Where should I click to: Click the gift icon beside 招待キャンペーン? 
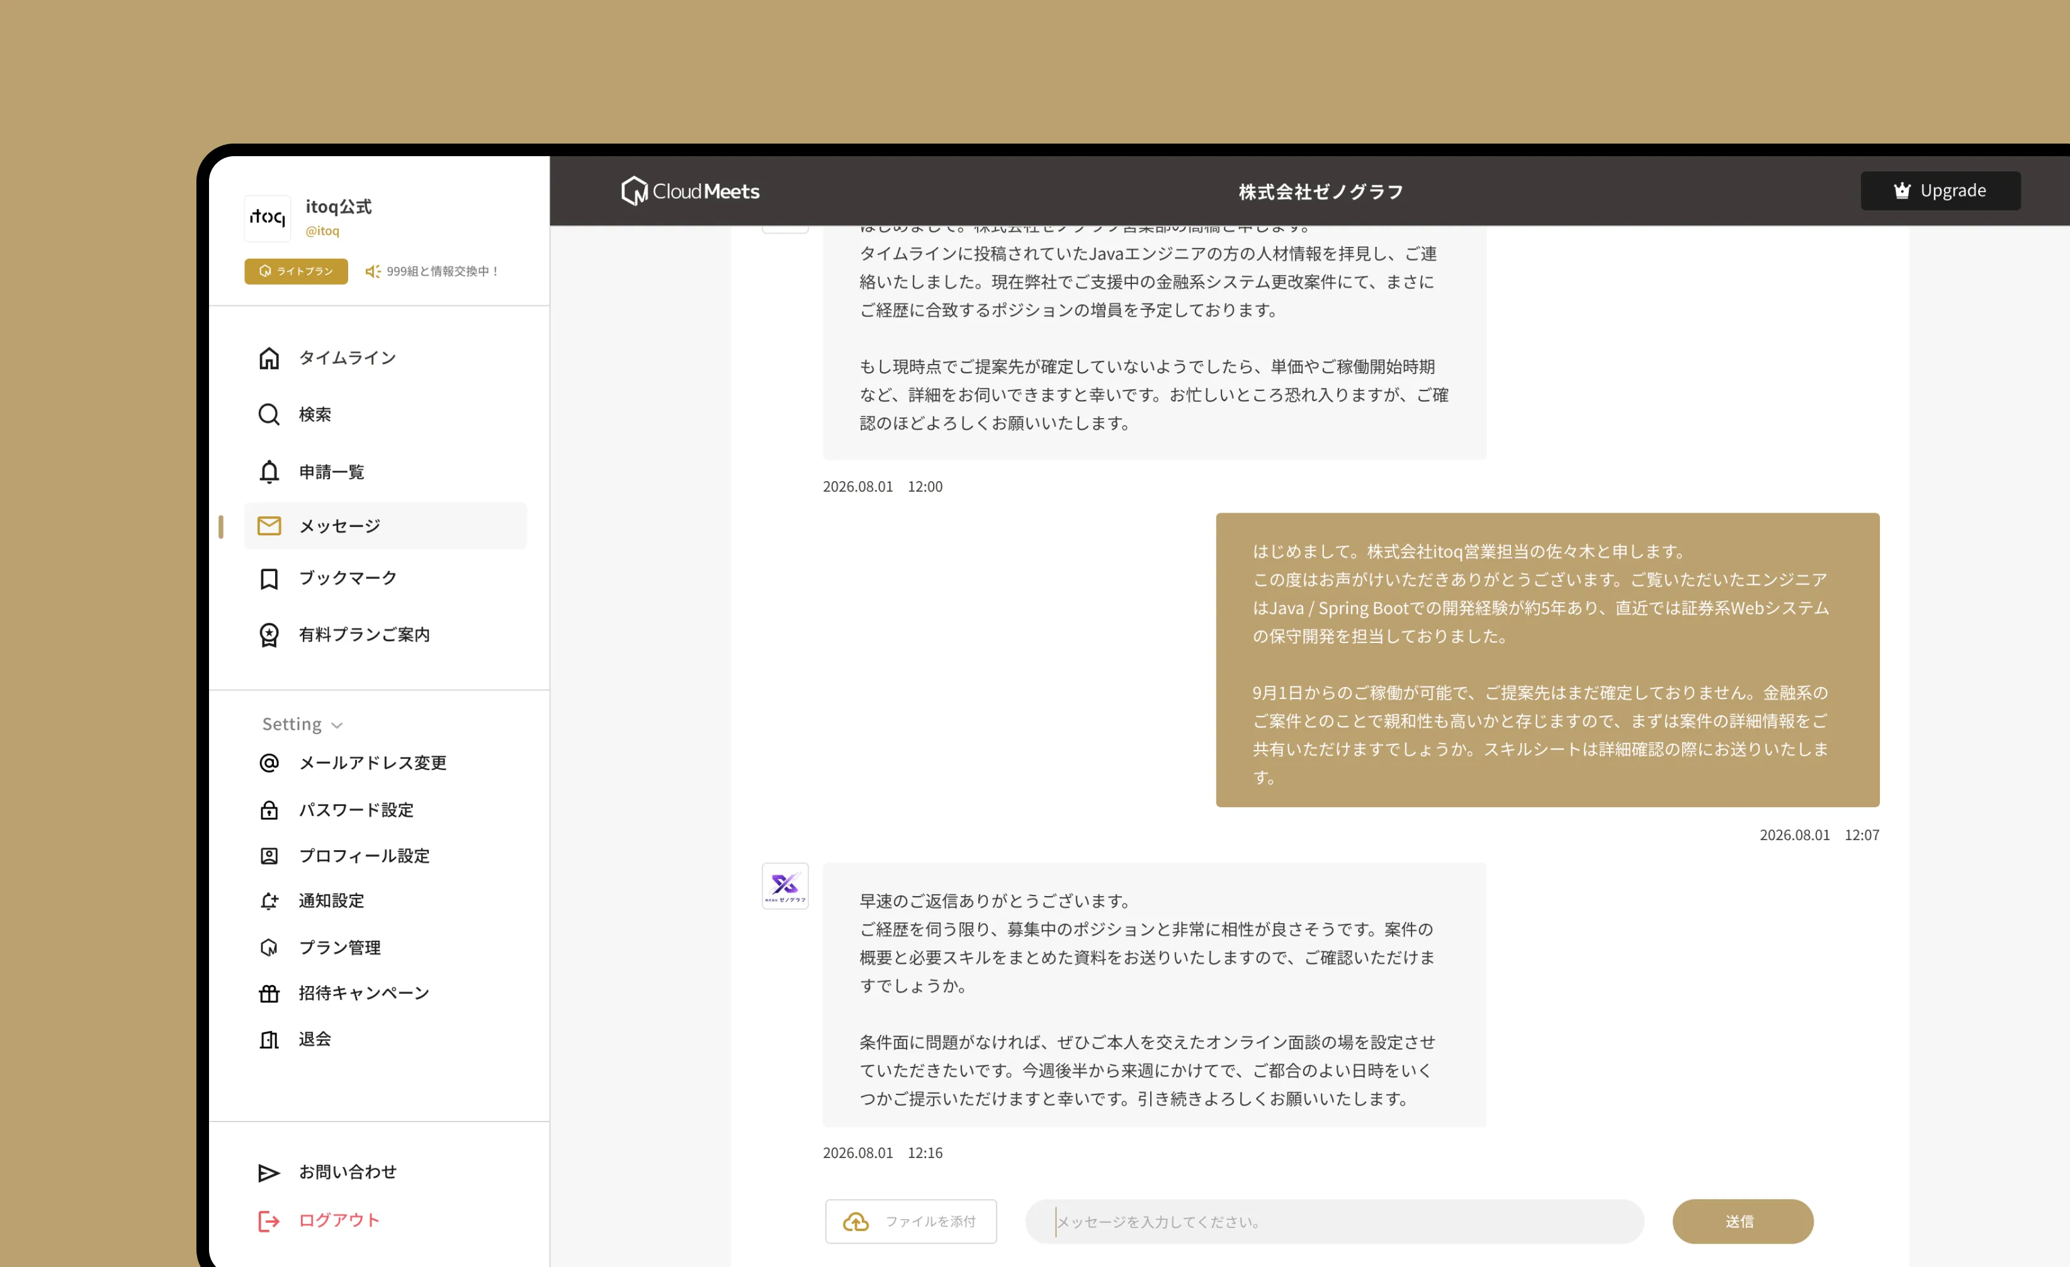[269, 994]
